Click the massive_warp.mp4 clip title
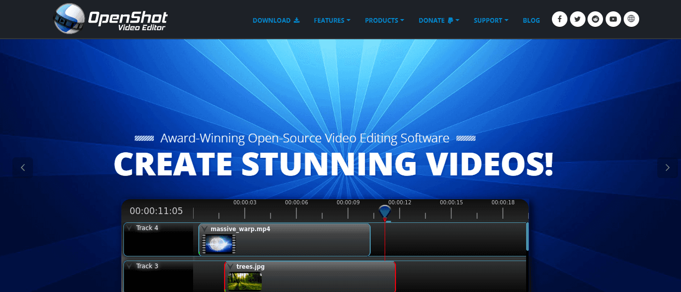 (240, 229)
